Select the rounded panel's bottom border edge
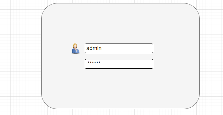The height and width of the screenshot is (115, 223). coord(120,109)
